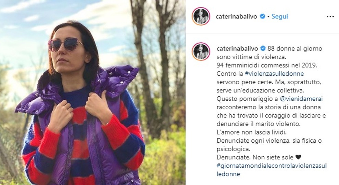Open caterinabalivo username in header
Screen dimensions: 339x185
[236, 17]
